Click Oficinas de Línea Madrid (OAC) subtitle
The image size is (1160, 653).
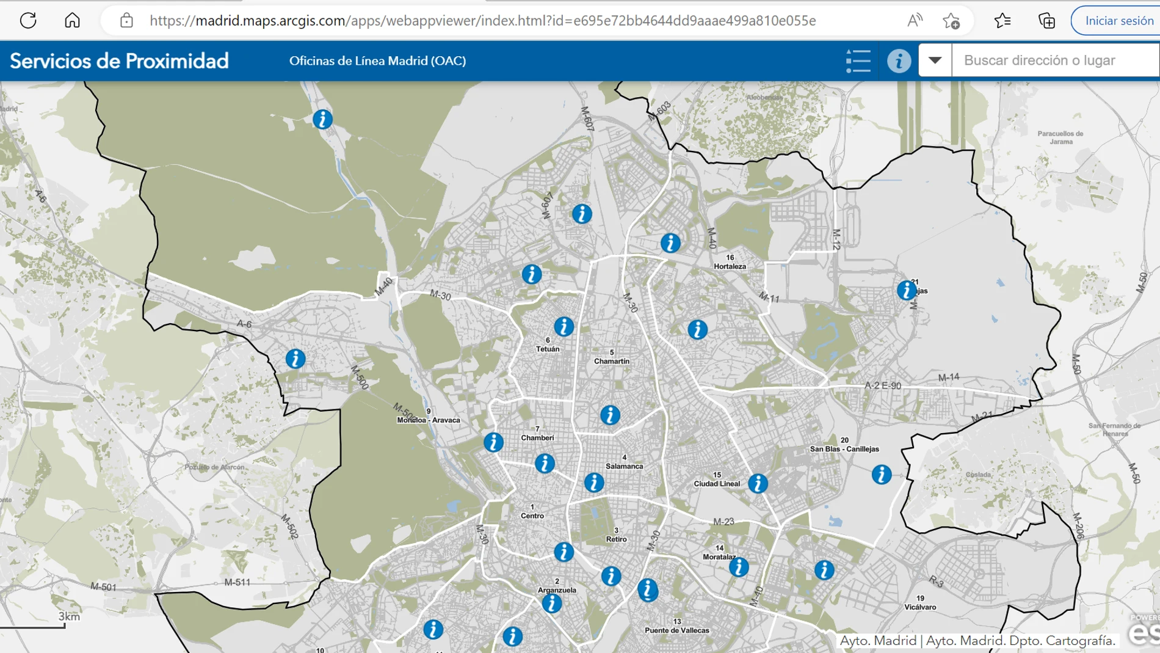[x=377, y=60]
